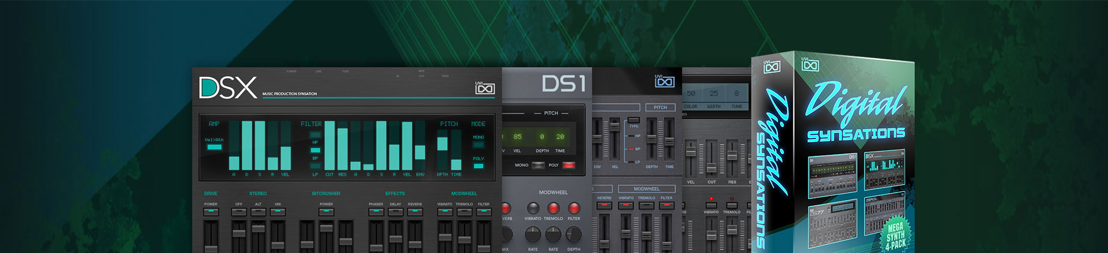This screenshot has width=1108, height=253.
Task: Toggle DS1 POLY red switch
Action: pos(569,165)
